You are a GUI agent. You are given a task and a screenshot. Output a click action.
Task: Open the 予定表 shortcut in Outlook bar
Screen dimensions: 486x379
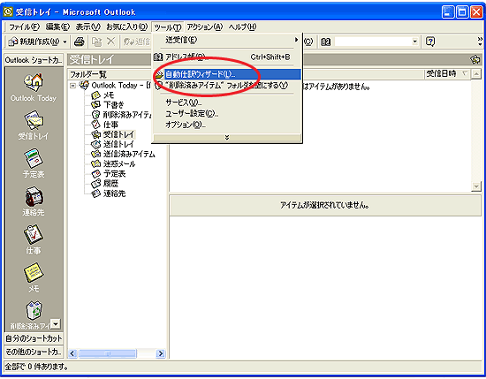click(x=34, y=158)
